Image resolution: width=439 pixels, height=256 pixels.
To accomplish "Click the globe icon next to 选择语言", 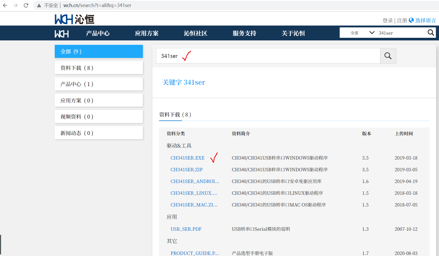I will (411, 20).
